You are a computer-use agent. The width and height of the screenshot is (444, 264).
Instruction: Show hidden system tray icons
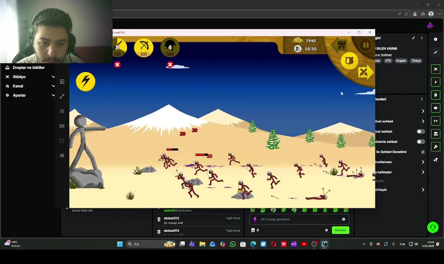point(364,244)
